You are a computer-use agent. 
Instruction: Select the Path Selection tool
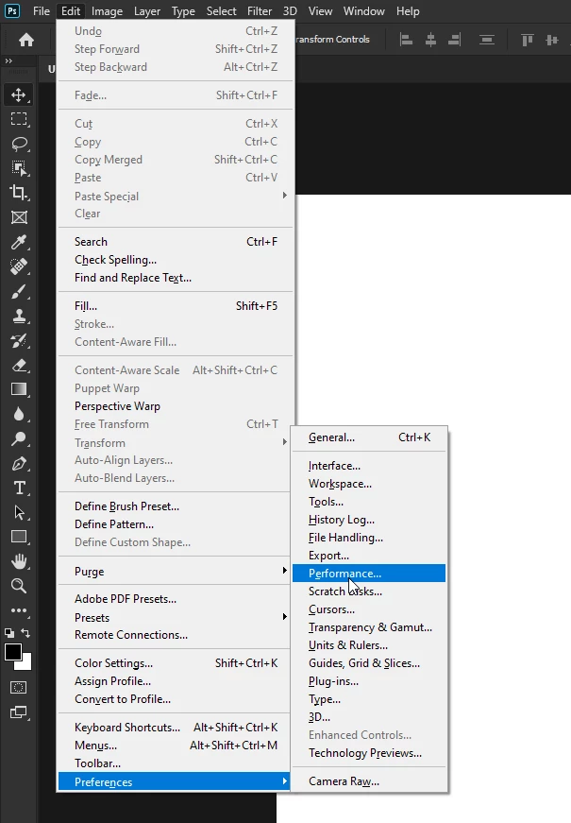[x=19, y=512]
